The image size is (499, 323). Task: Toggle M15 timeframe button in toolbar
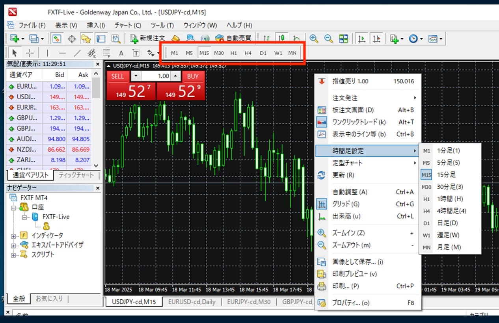tap(204, 53)
